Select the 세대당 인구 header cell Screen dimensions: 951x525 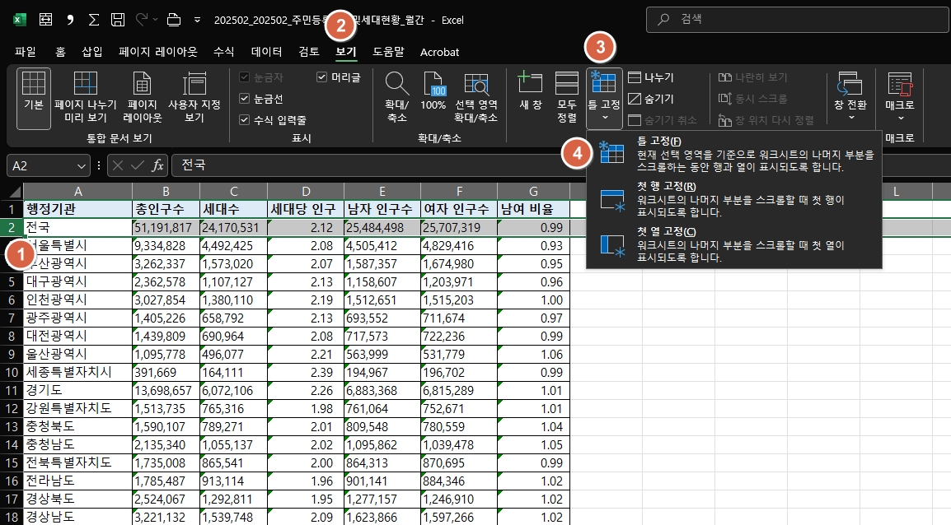click(x=306, y=210)
